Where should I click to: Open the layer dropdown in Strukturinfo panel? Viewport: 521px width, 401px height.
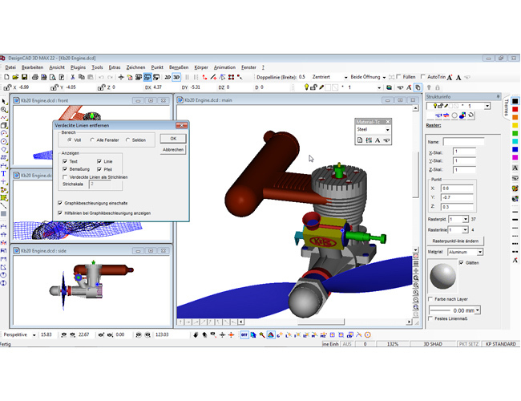[x=487, y=106]
